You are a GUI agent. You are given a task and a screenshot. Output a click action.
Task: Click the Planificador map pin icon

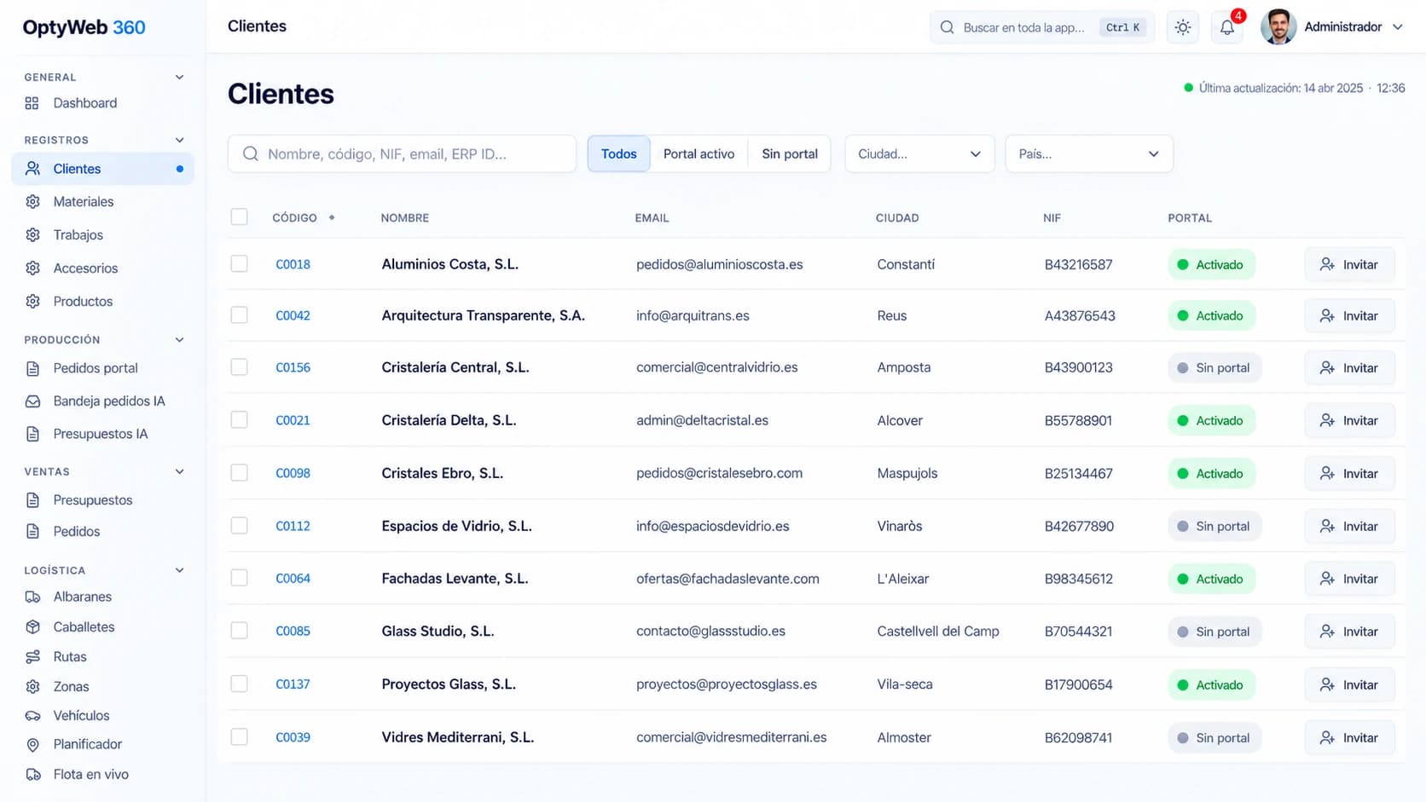(x=32, y=745)
